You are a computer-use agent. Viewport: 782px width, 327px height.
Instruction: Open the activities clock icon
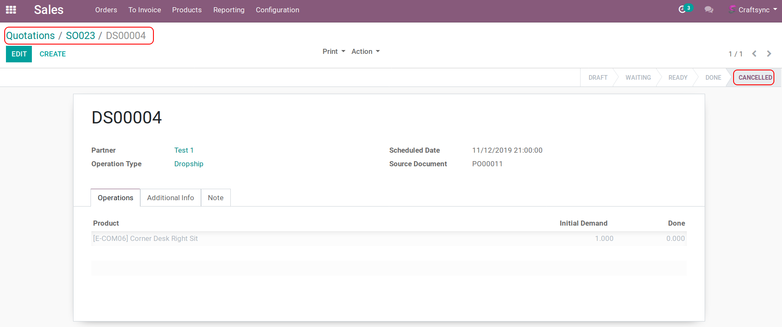683,9
